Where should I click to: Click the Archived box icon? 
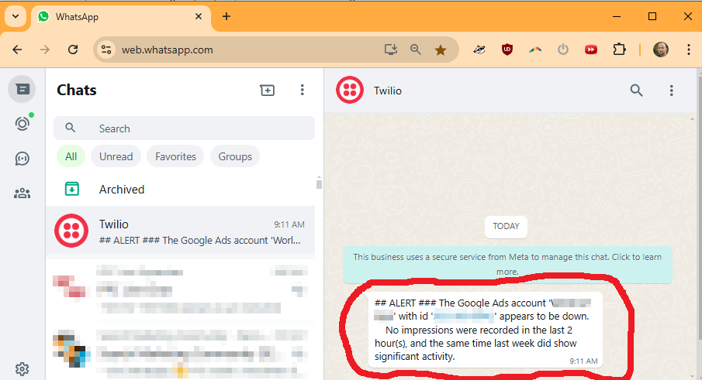(71, 189)
